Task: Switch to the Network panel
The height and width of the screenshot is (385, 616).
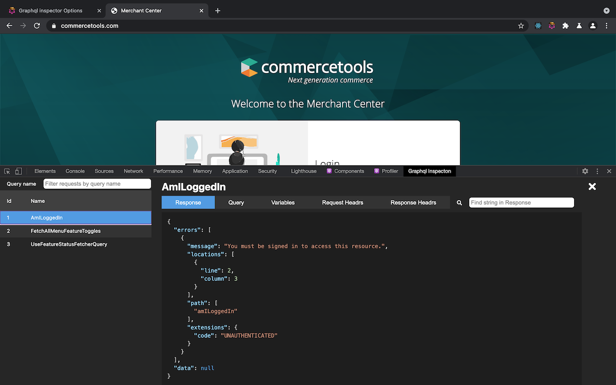Action: (133, 171)
